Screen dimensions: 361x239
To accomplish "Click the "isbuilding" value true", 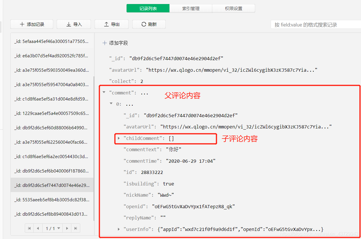I will (x=169, y=184).
